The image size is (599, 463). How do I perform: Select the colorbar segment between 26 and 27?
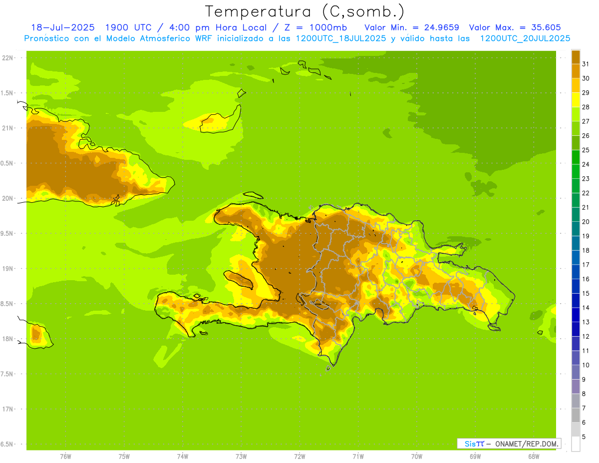click(576, 128)
